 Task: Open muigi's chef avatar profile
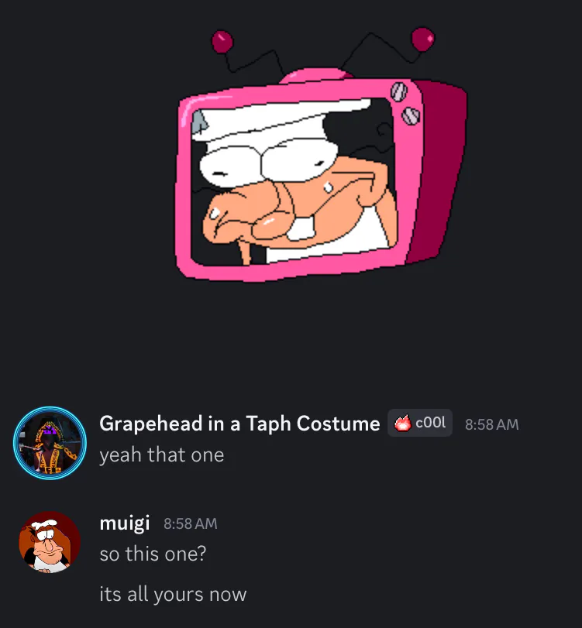50,542
